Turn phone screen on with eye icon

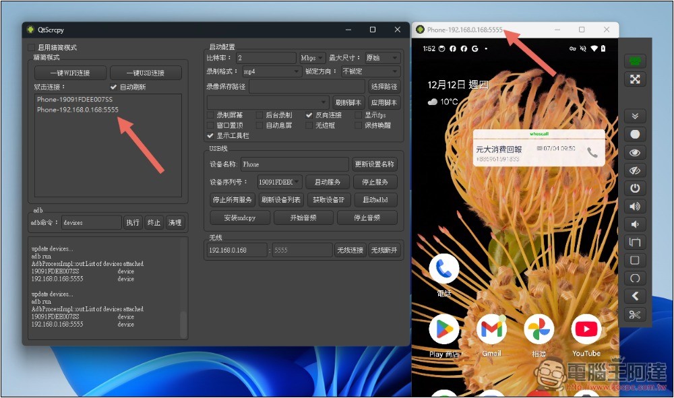(635, 152)
